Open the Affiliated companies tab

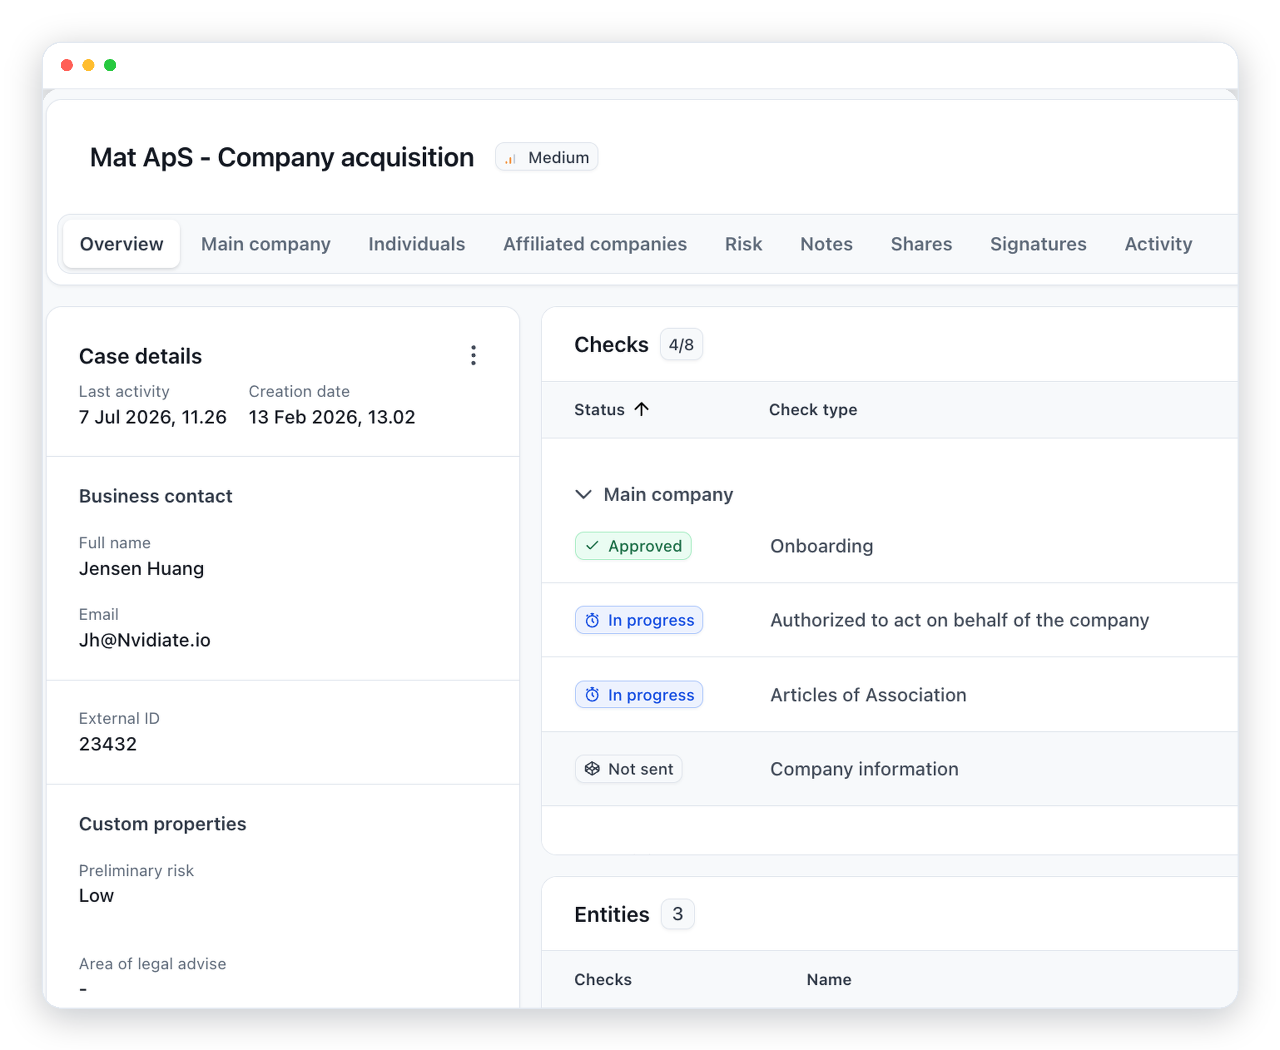pyautogui.click(x=595, y=244)
